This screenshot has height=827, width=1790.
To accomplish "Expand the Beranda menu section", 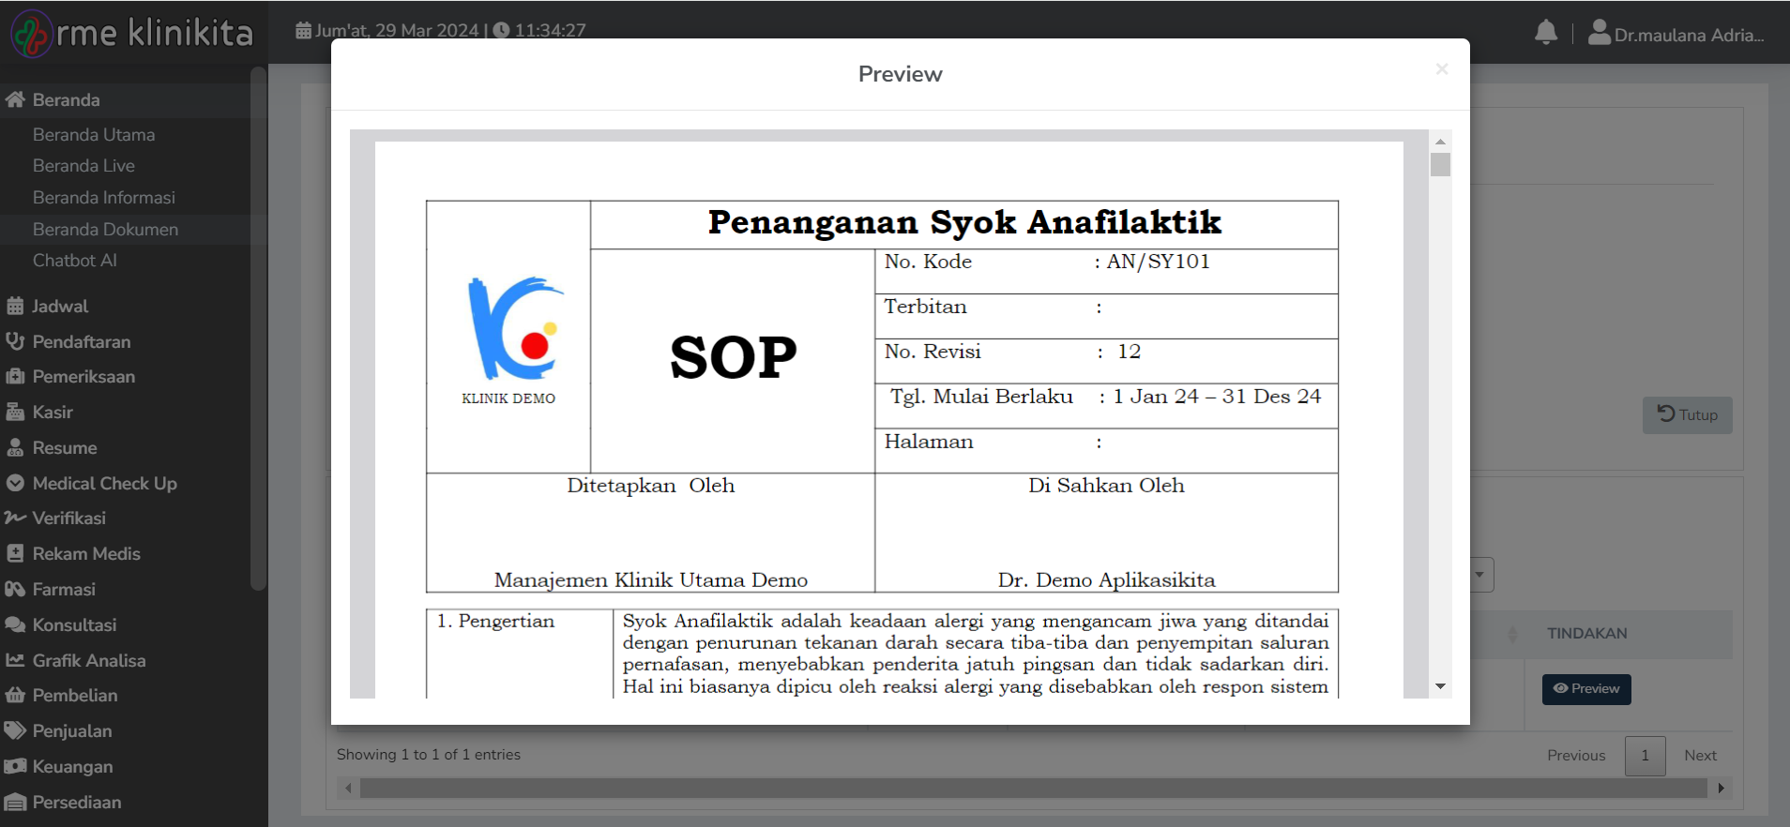I will (x=66, y=99).
